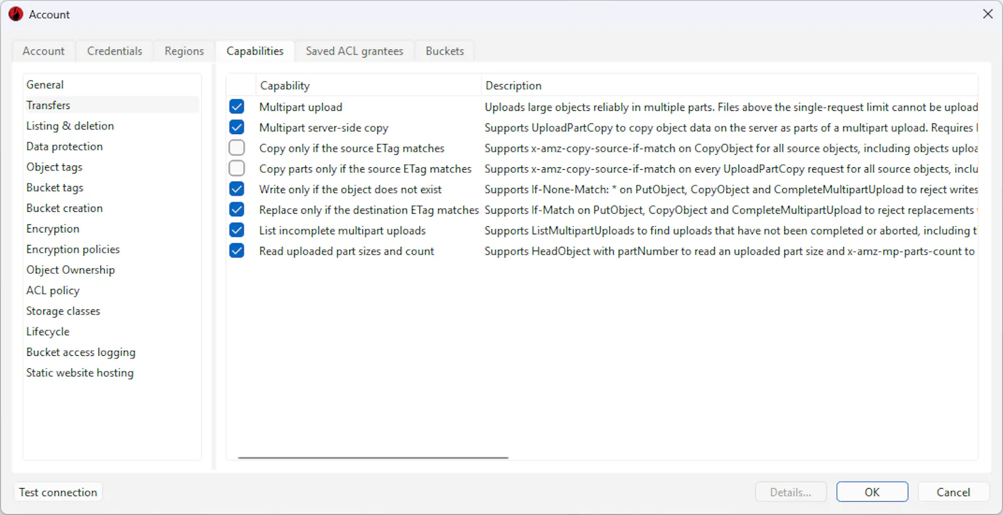Open the Bucket creation category

click(x=112, y=208)
